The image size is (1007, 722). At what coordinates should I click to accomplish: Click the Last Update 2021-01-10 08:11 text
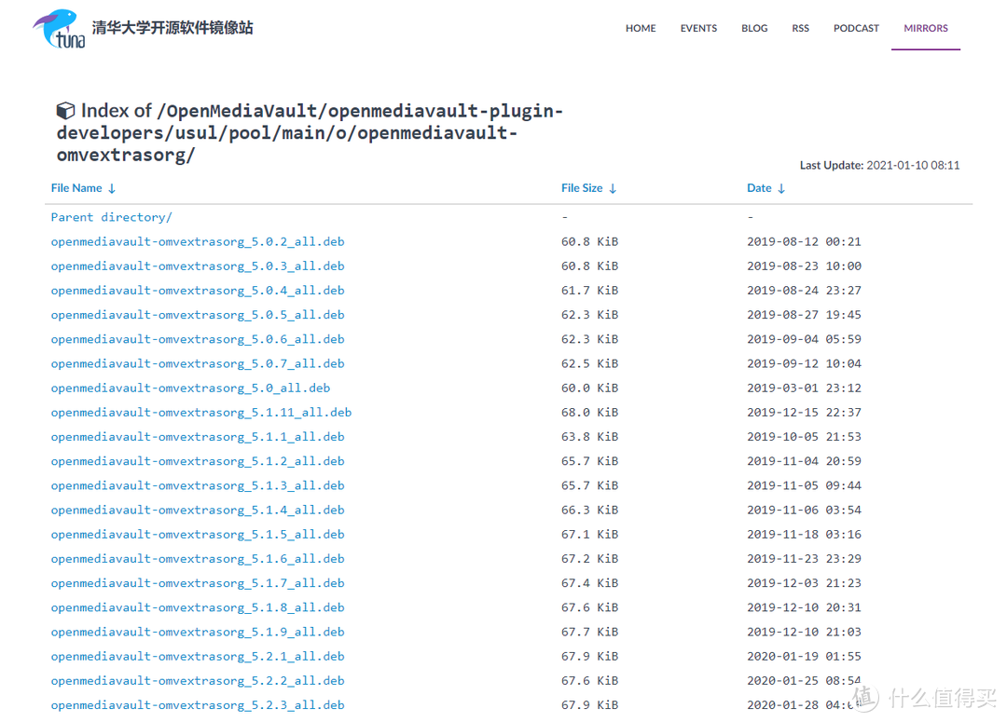pyautogui.click(x=880, y=165)
